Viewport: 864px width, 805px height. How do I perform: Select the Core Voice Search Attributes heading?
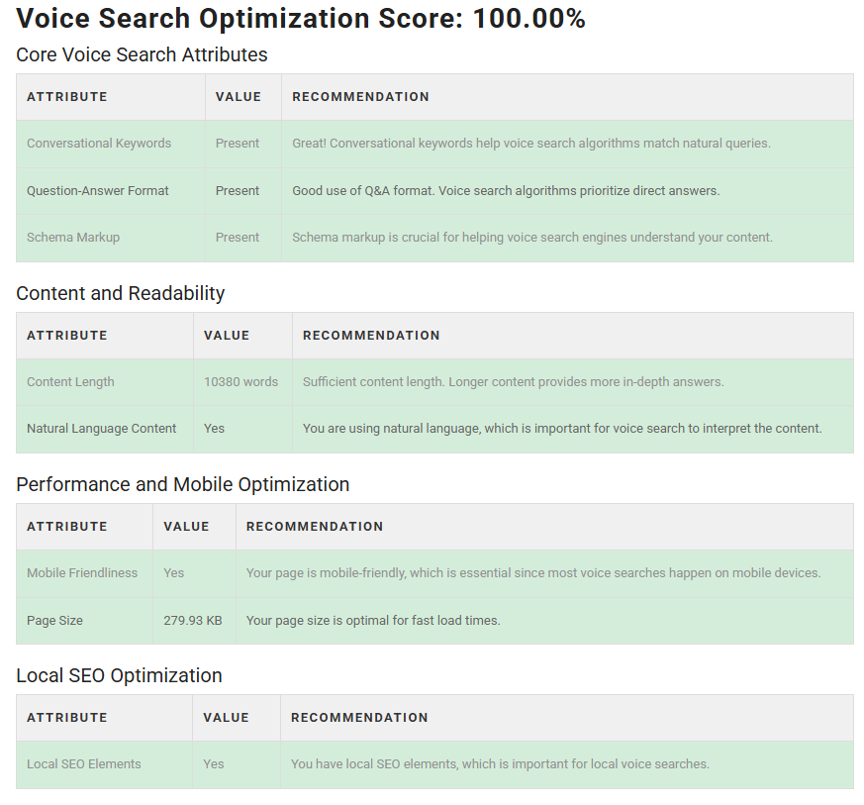click(142, 55)
